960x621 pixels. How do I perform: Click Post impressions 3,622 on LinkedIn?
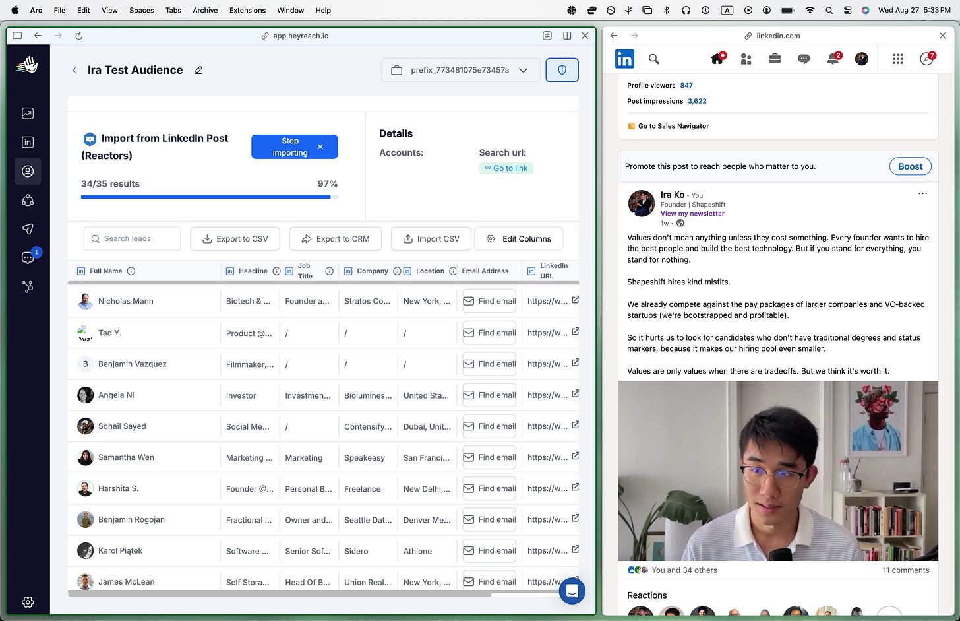[x=667, y=101]
